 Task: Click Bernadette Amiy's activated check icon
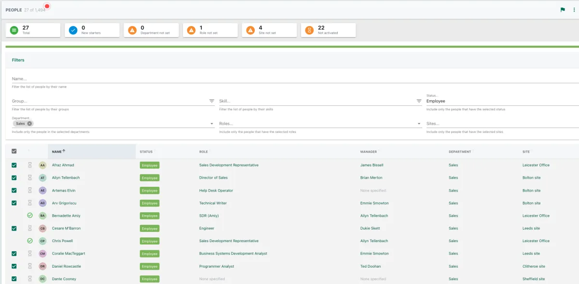29,216
